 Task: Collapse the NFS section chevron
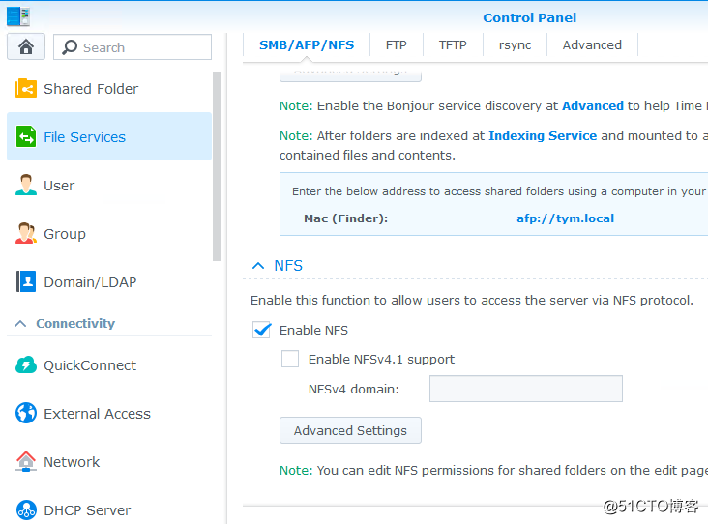258,266
